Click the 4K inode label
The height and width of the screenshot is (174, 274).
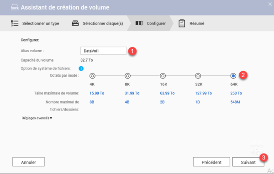click(x=92, y=84)
